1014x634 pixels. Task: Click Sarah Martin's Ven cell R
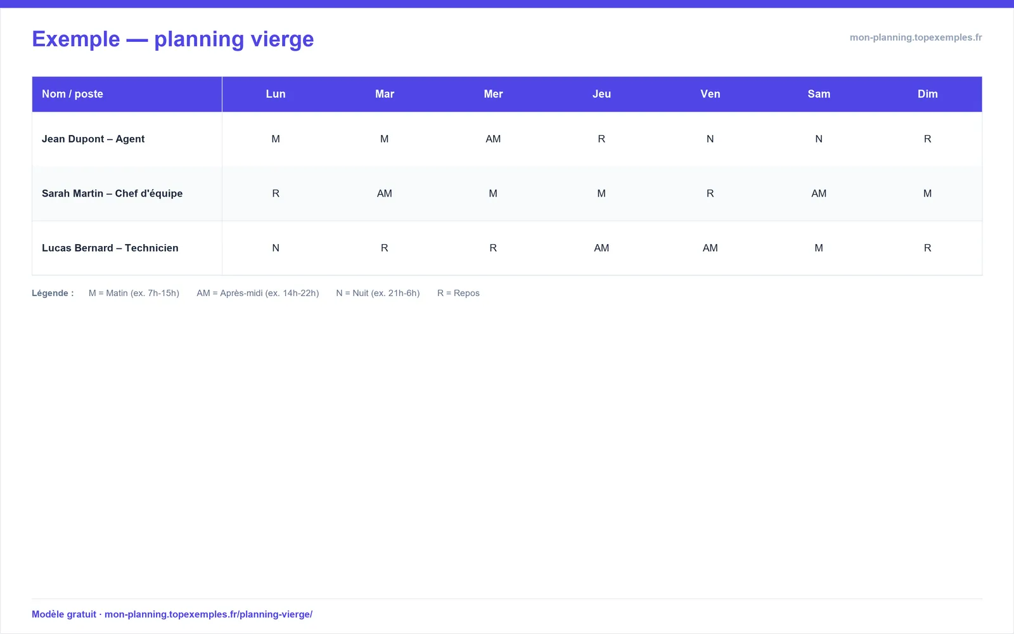710,193
